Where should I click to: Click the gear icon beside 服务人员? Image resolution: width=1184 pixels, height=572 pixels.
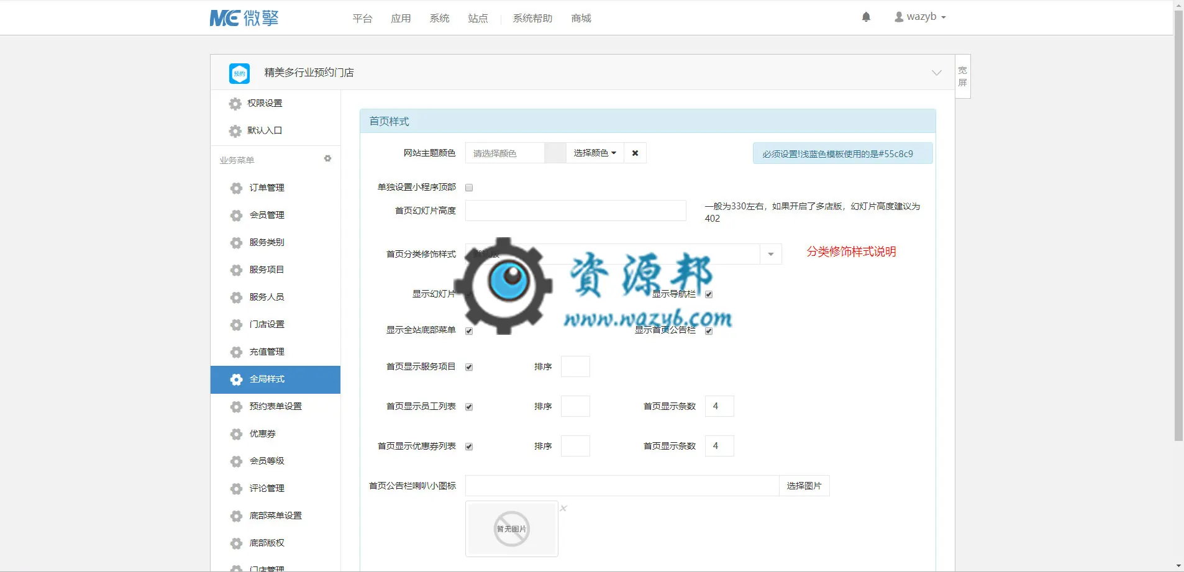[236, 297]
